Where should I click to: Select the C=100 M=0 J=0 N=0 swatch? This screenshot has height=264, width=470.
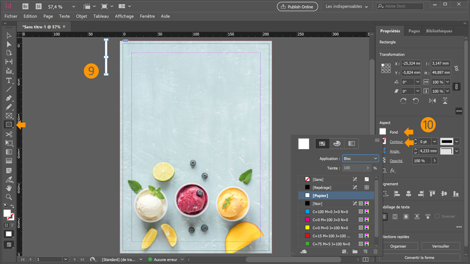pyautogui.click(x=337, y=212)
